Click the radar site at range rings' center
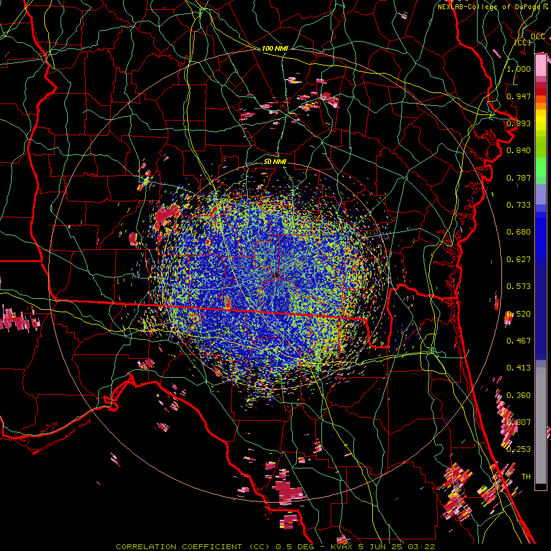 click(276, 275)
